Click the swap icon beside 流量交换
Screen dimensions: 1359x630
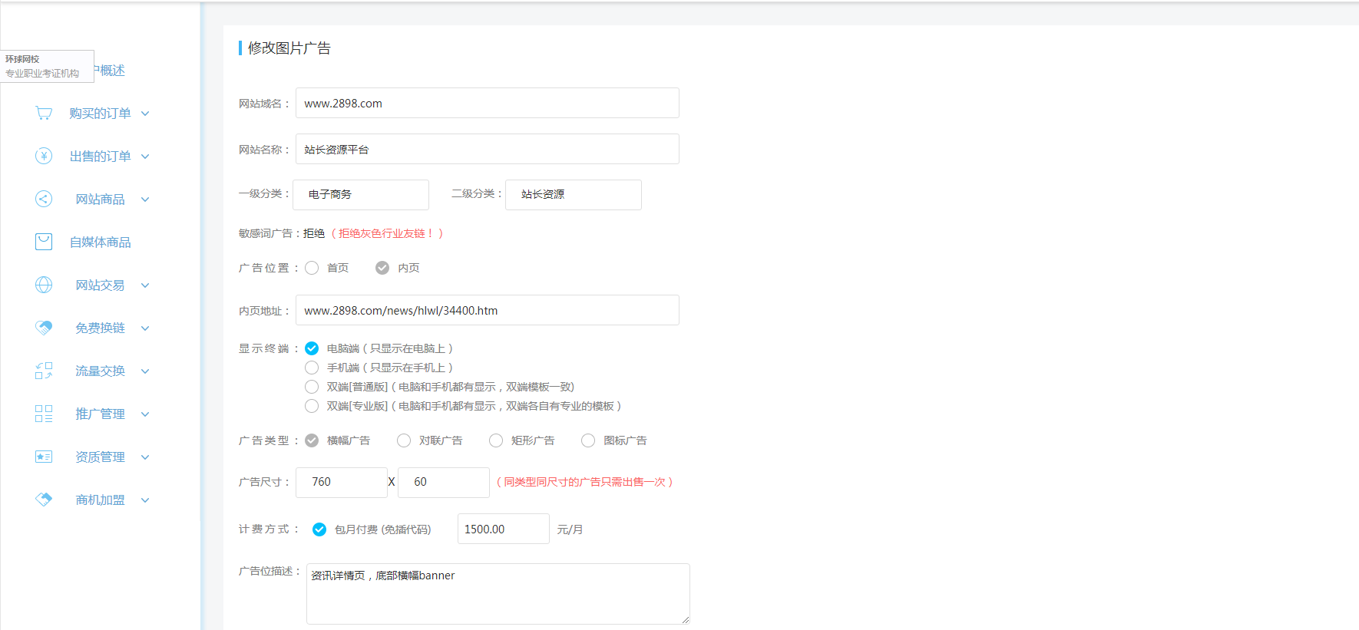click(44, 371)
